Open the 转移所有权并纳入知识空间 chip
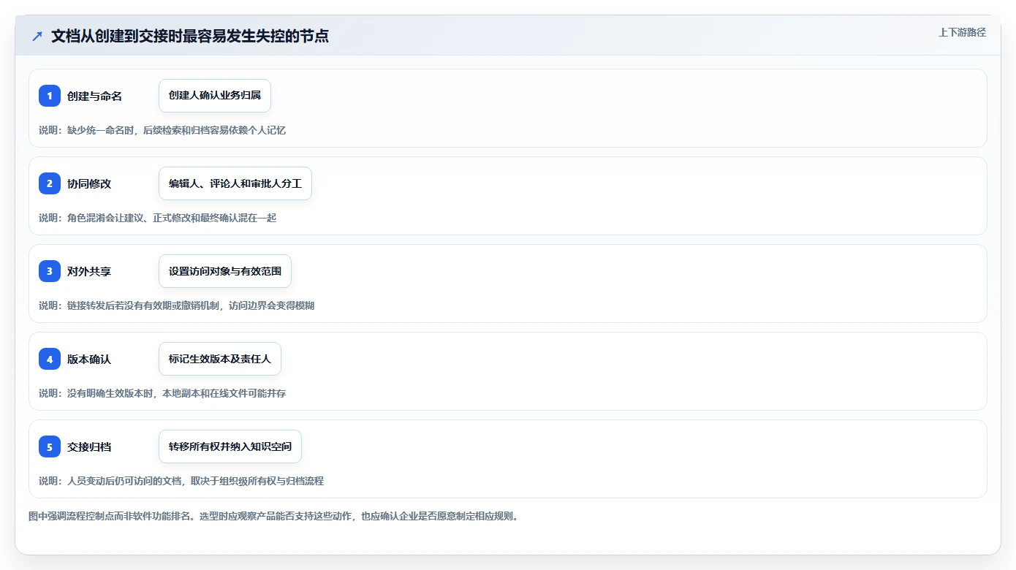1016x570 pixels. click(x=230, y=446)
